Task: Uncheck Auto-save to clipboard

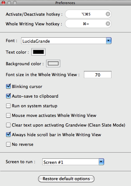Action: click(8, 96)
